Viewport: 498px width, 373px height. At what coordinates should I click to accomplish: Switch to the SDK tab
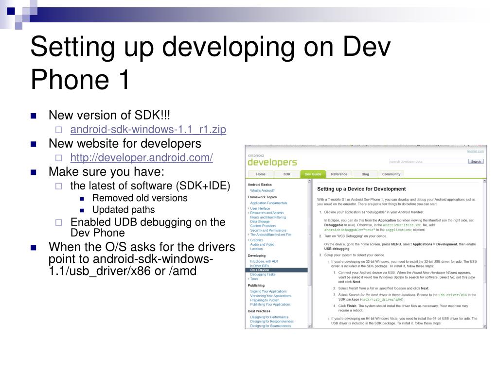coord(287,174)
